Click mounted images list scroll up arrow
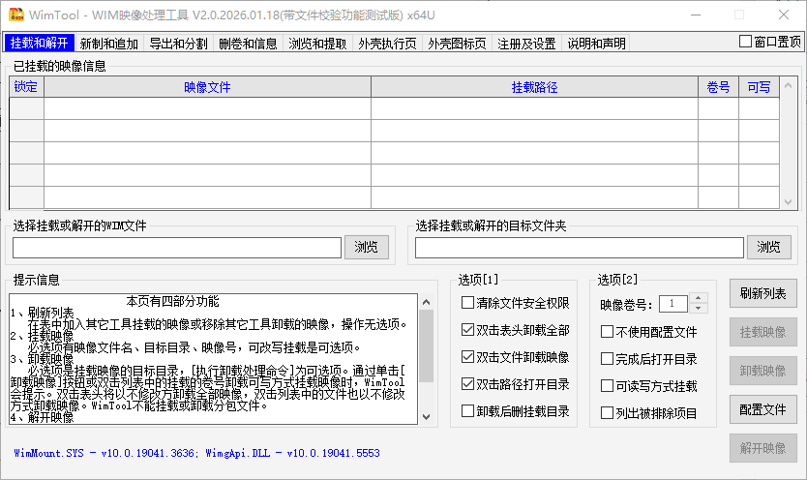This screenshot has height=480, width=807. tap(788, 85)
